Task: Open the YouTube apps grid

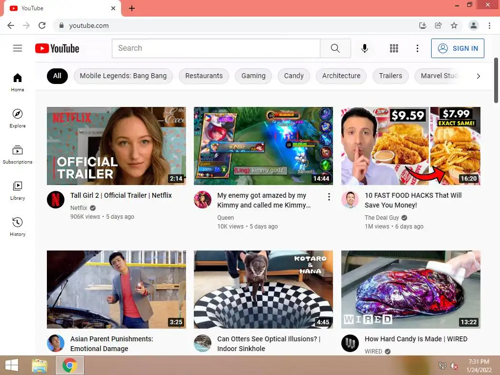Action: tap(394, 48)
